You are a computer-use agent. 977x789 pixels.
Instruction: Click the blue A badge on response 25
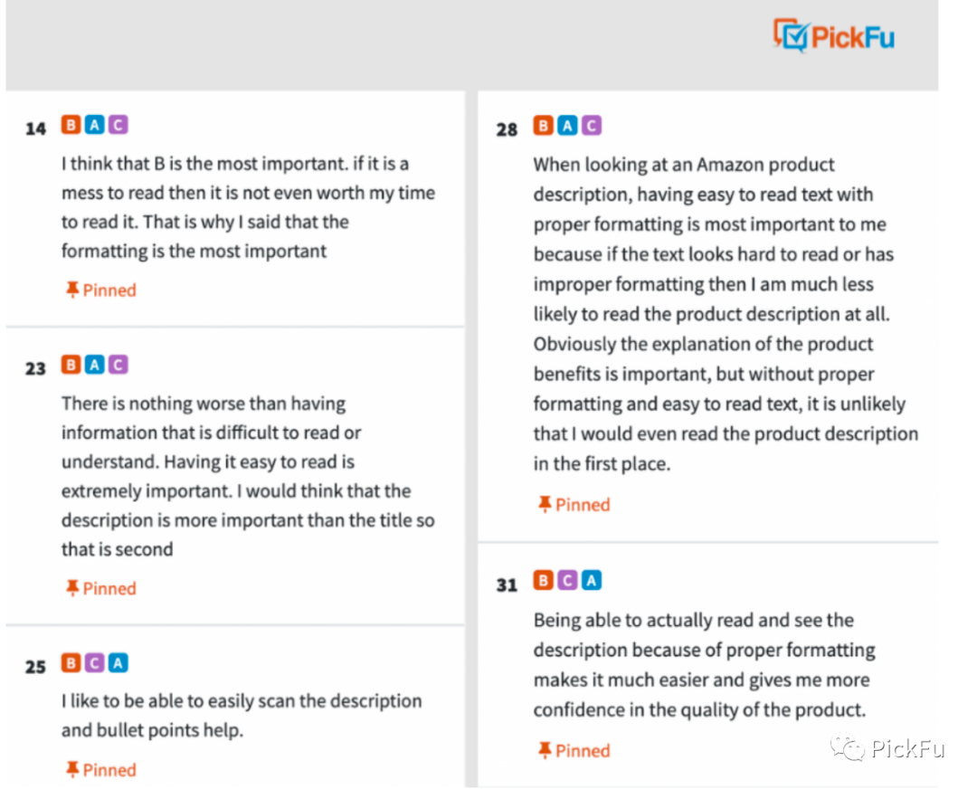[119, 662]
